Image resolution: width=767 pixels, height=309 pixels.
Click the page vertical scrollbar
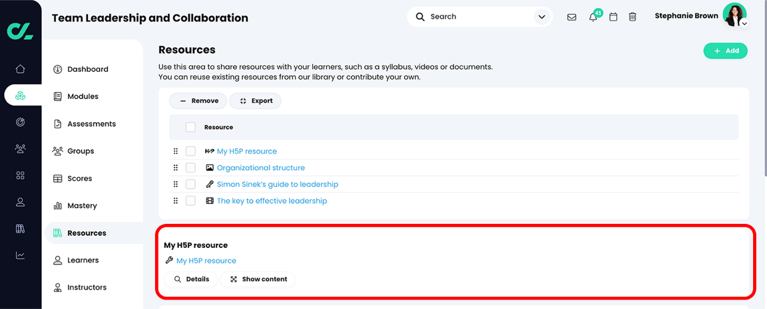click(x=764, y=88)
